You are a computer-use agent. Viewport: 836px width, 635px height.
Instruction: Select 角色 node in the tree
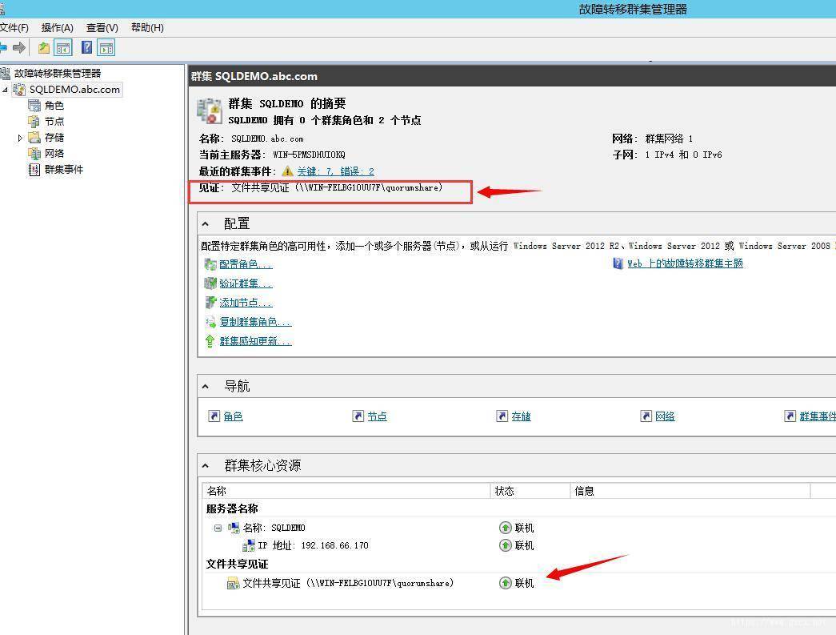(54, 105)
